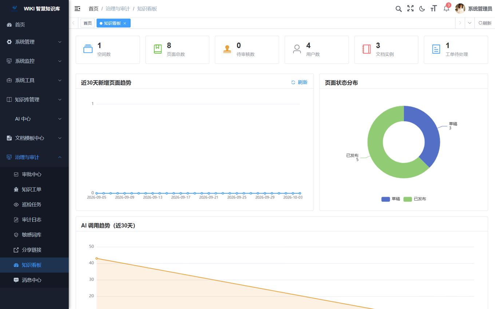
Task: Expand the 知识库管理 submenu
Action: pos(34,100)
